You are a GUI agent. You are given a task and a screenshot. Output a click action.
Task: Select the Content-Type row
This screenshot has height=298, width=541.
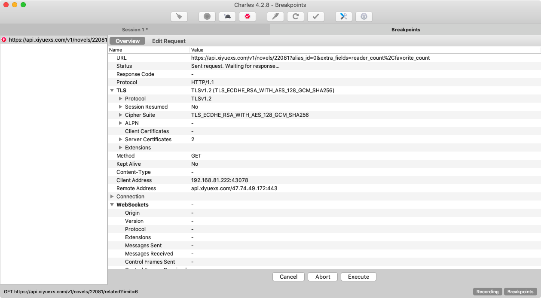(x=324, y=172)
